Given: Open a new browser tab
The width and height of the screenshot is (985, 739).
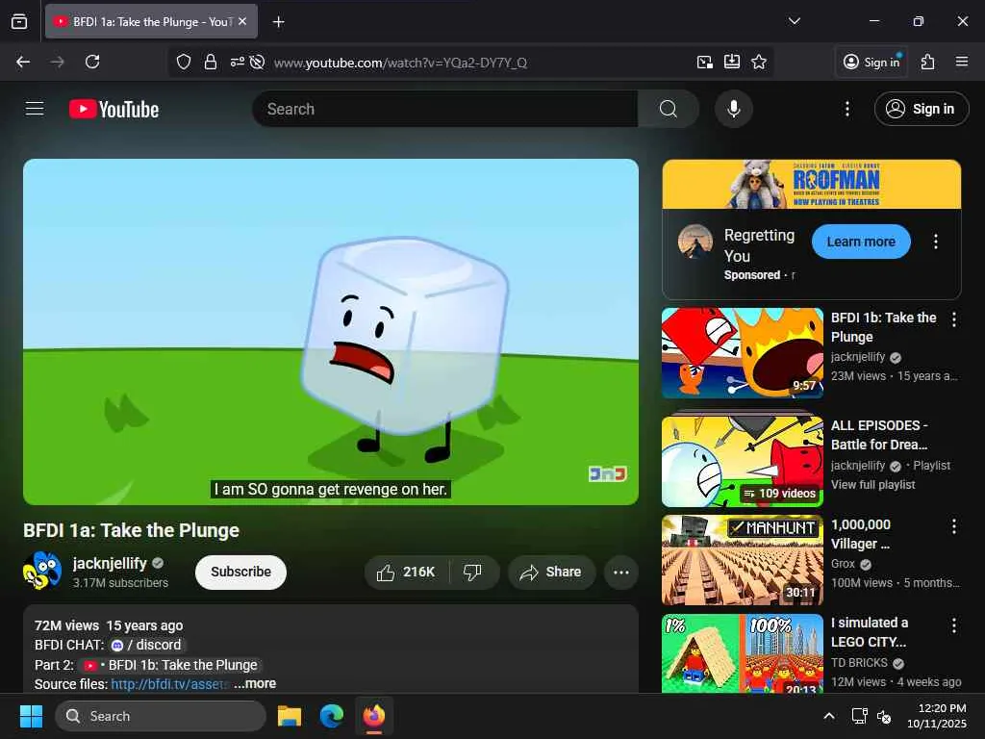Looking at the screenshot, I should click(278, 22).
